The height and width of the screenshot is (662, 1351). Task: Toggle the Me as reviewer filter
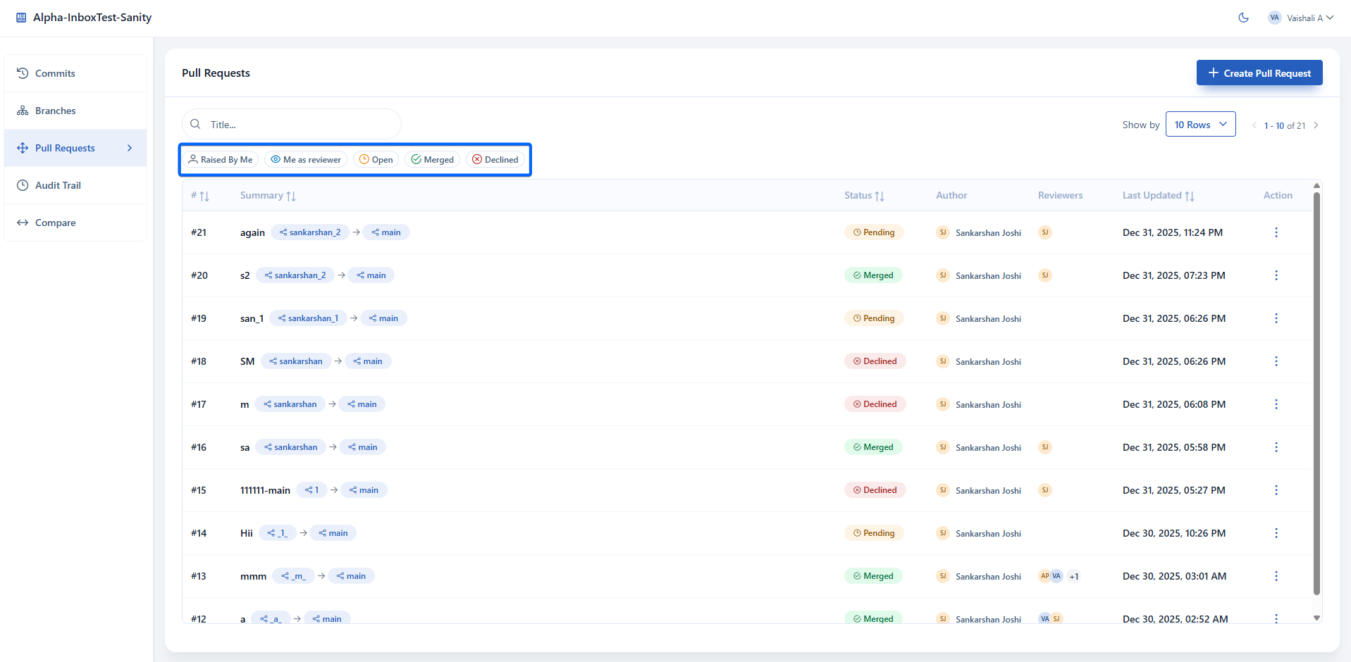[x=306, y=160]
